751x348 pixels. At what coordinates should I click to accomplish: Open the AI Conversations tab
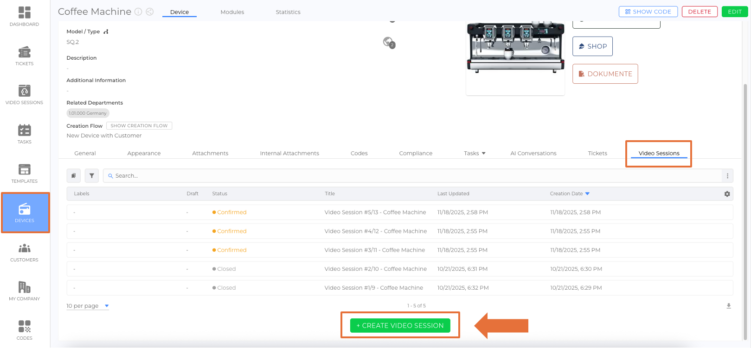533,153
